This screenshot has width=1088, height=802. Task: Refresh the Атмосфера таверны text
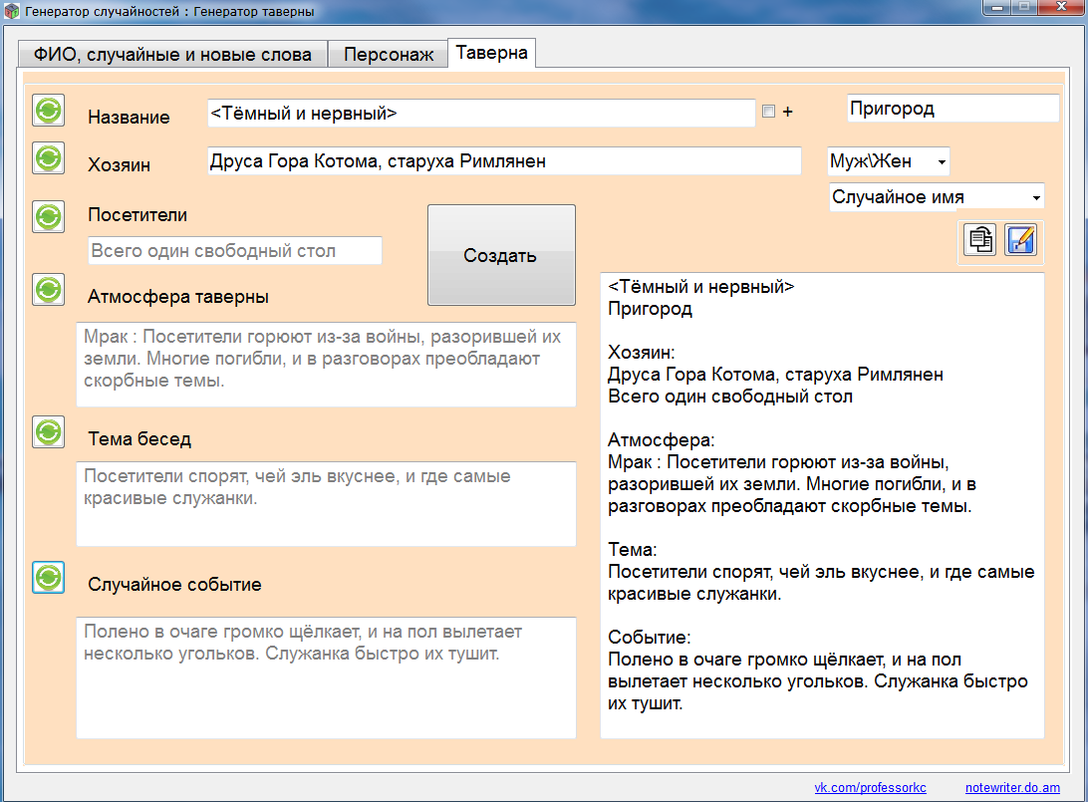48,290
